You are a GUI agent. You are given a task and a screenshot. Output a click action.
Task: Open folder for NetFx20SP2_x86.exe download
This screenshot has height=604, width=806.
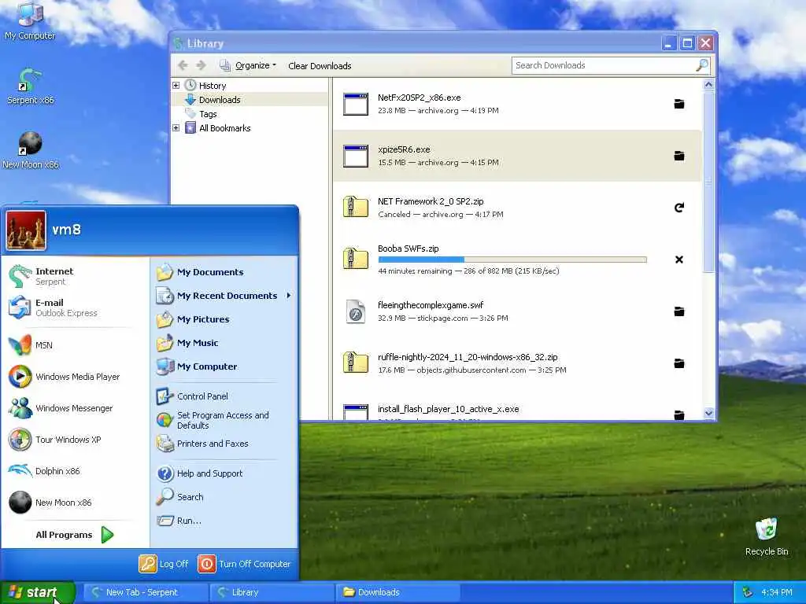679,104
